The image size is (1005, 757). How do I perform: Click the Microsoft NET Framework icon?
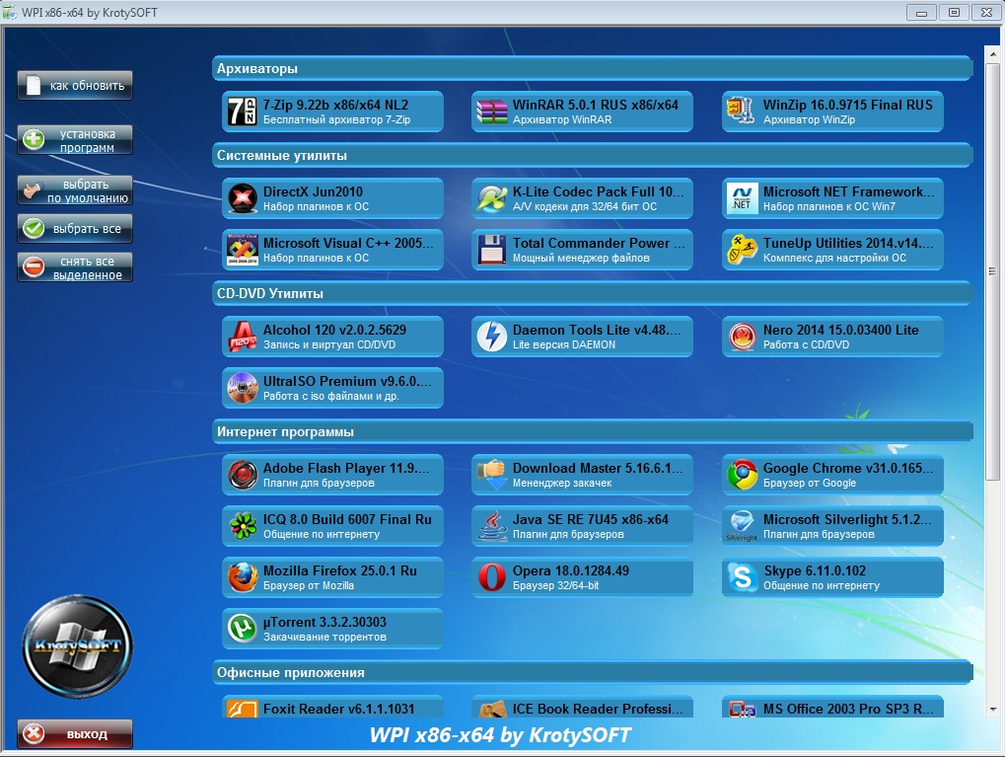(742, 198)
